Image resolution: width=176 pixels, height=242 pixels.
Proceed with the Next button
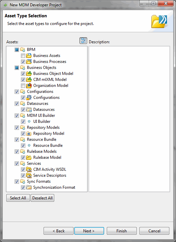coord(89,231)
